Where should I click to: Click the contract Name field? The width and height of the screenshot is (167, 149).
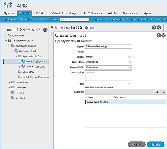point(108,46)
